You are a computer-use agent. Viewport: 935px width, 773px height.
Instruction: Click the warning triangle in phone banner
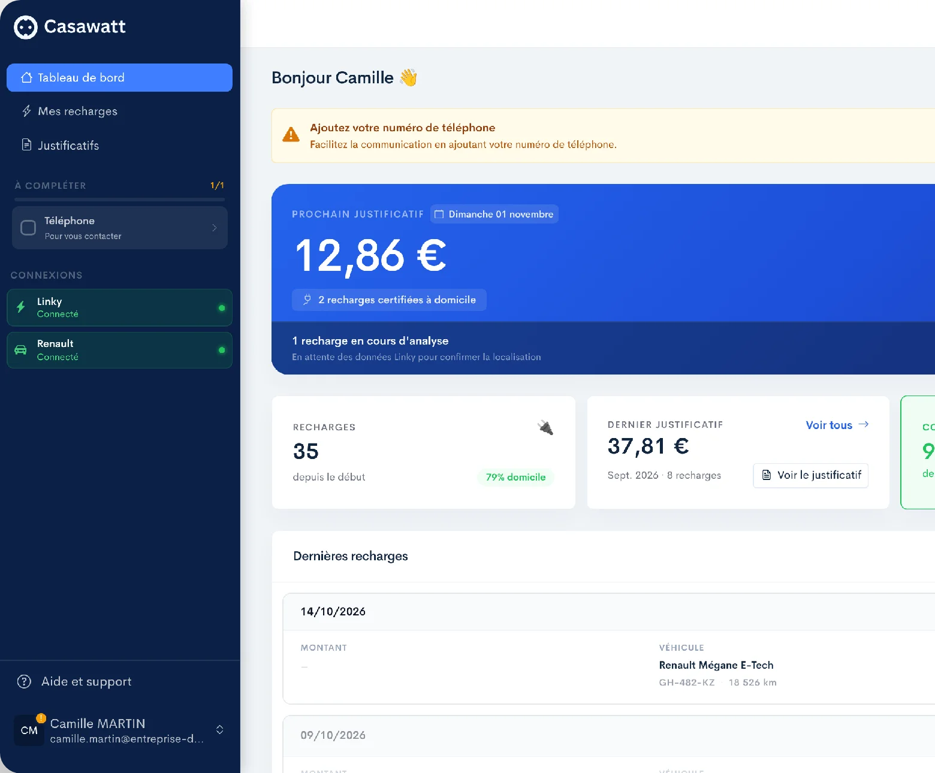291,135
